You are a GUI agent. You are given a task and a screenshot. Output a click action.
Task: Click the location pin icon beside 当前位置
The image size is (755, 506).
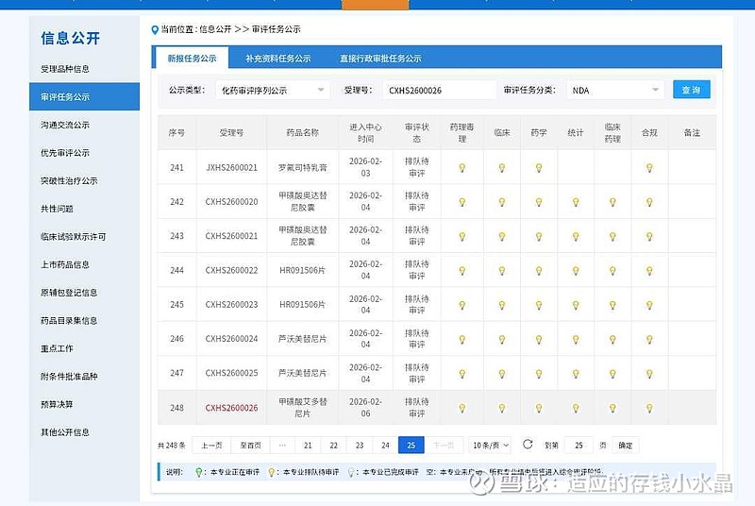[156, 29]
